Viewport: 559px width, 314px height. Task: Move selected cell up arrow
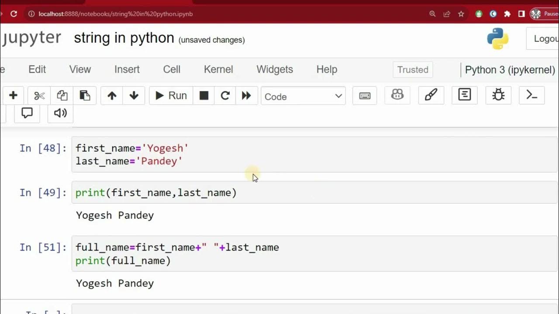pyautogui.click(x=112, y=96)
